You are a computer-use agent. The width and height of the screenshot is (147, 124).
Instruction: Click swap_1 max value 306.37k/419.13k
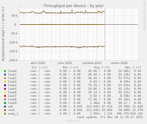[x=130, y=114]
